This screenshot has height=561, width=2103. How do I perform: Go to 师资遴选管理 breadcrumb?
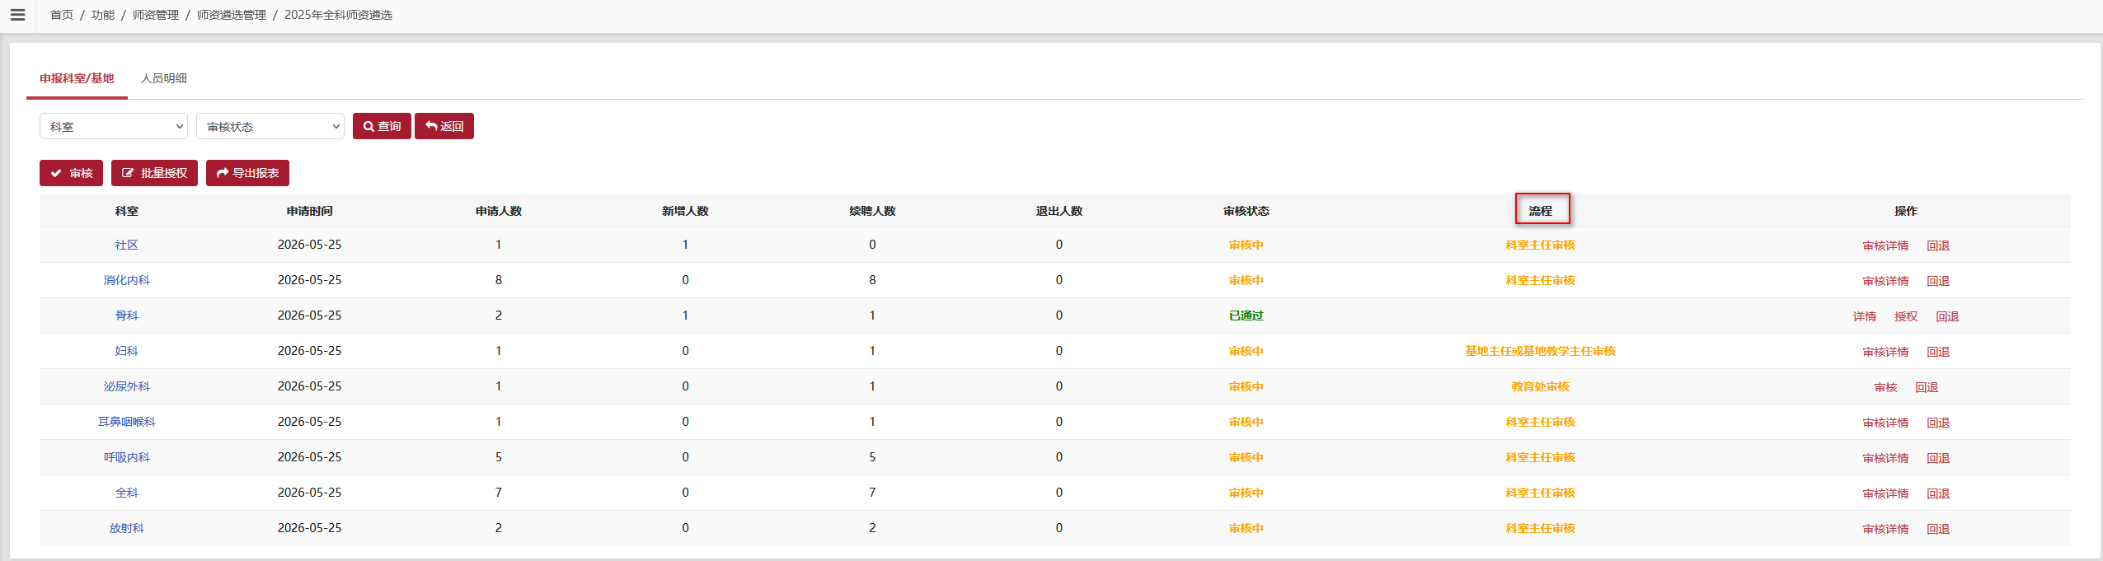click(x=232, y=15)
